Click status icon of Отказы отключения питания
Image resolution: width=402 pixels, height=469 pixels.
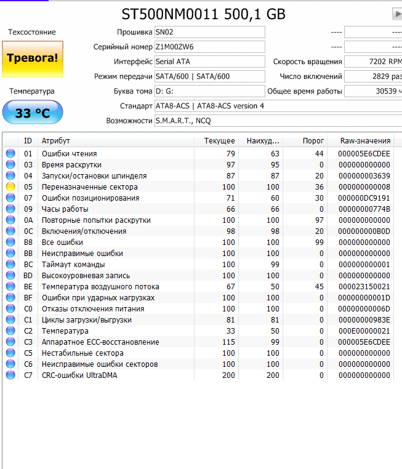pos(10,308)
